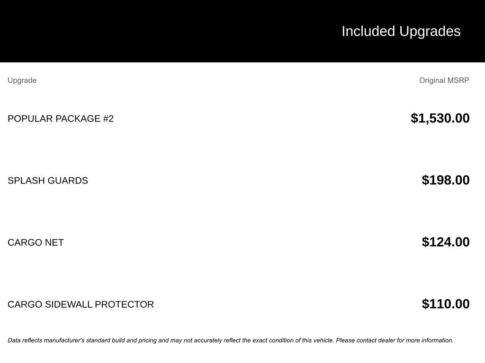Click the $198.00 price
Screen dimensions: 485x363
(446, 180)
